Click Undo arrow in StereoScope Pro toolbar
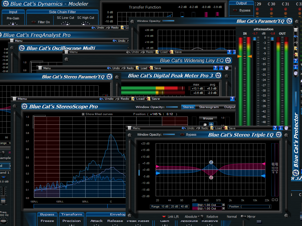 click(x=101, y=99)
